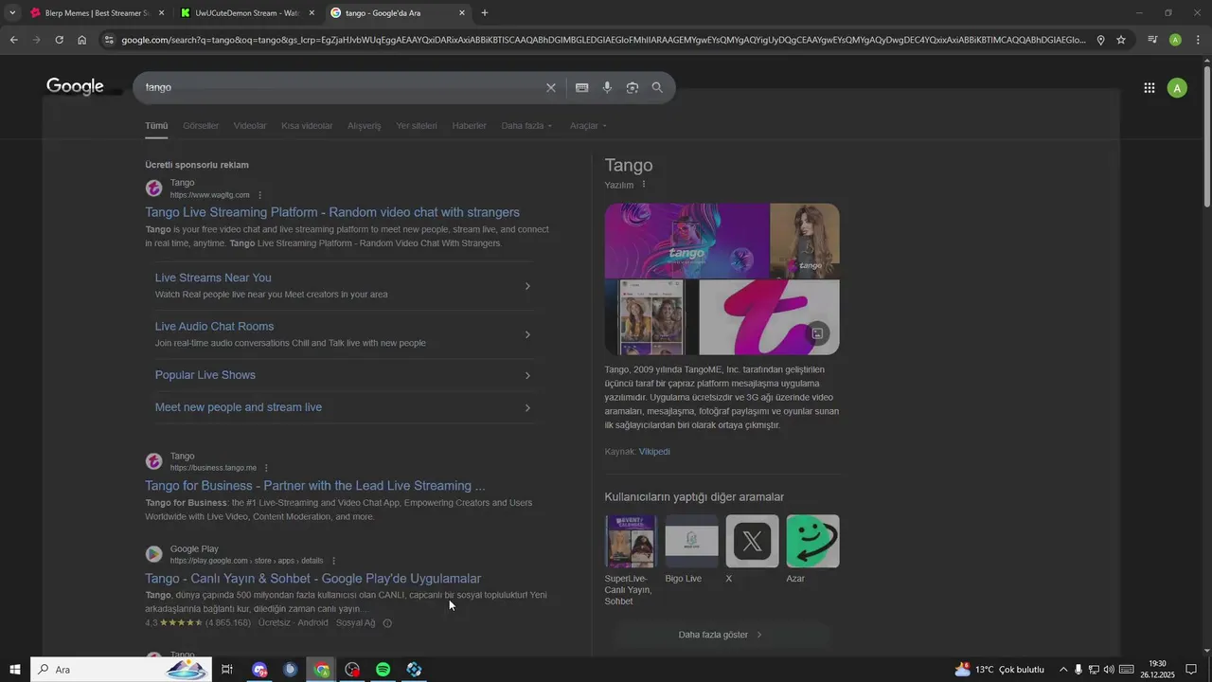Screen dimensions: 1212x682
Task: Open Live Audio Chat Rooms sitelink chevron
Action: [x=527, y=334]
